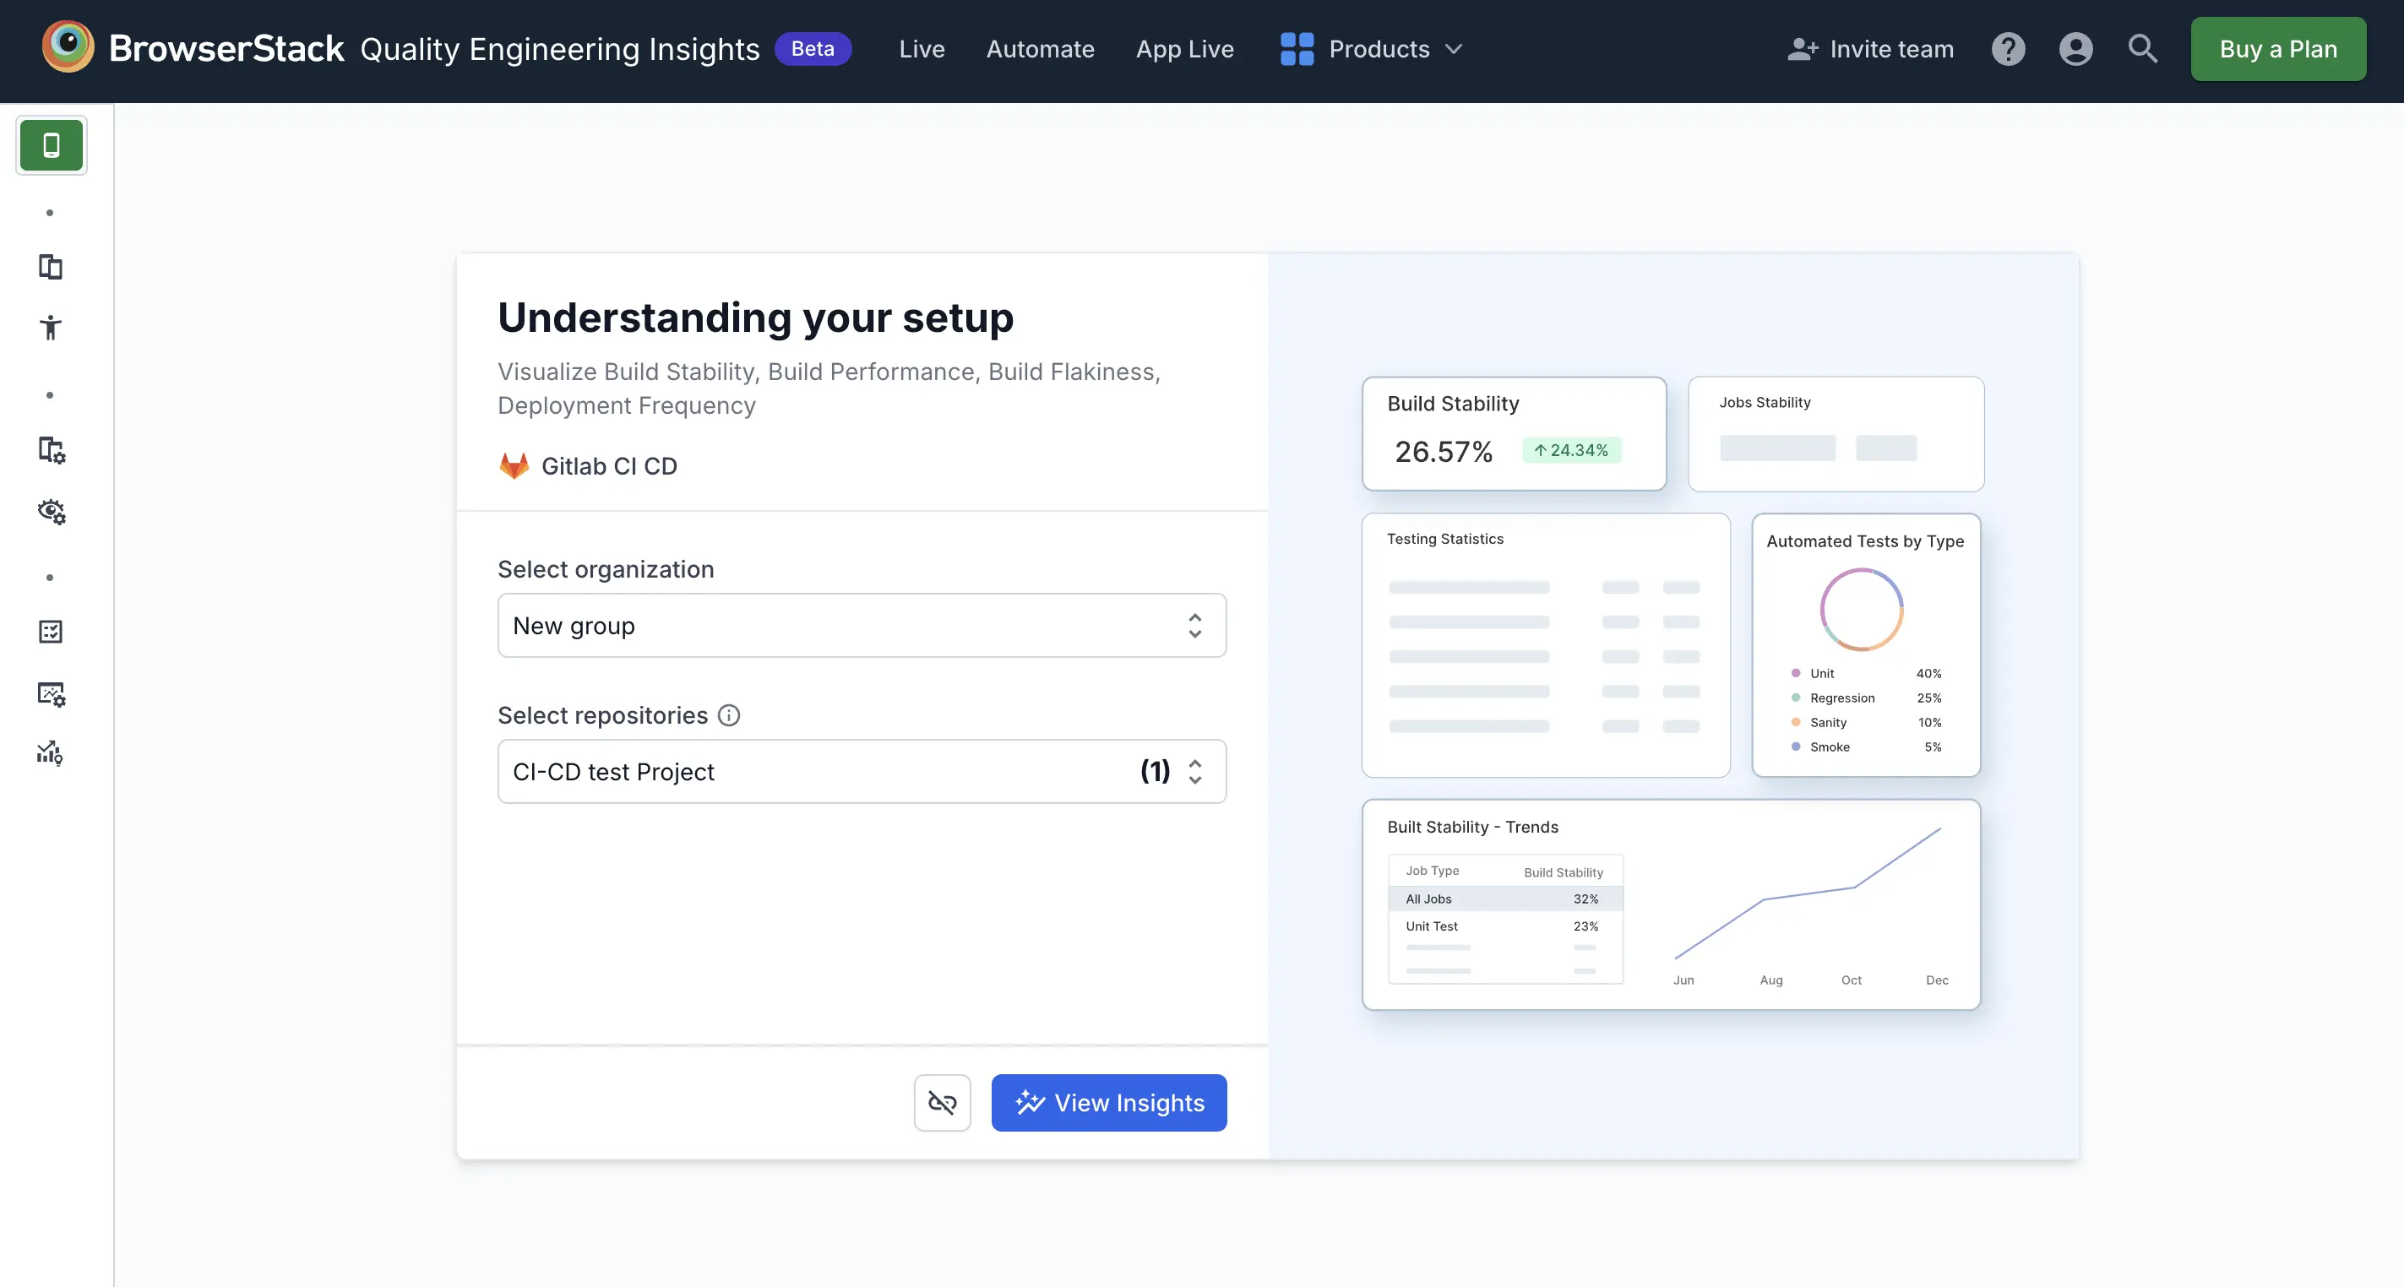
Task: Click the Testing Statistics card title
Action: click(1444, 539)
